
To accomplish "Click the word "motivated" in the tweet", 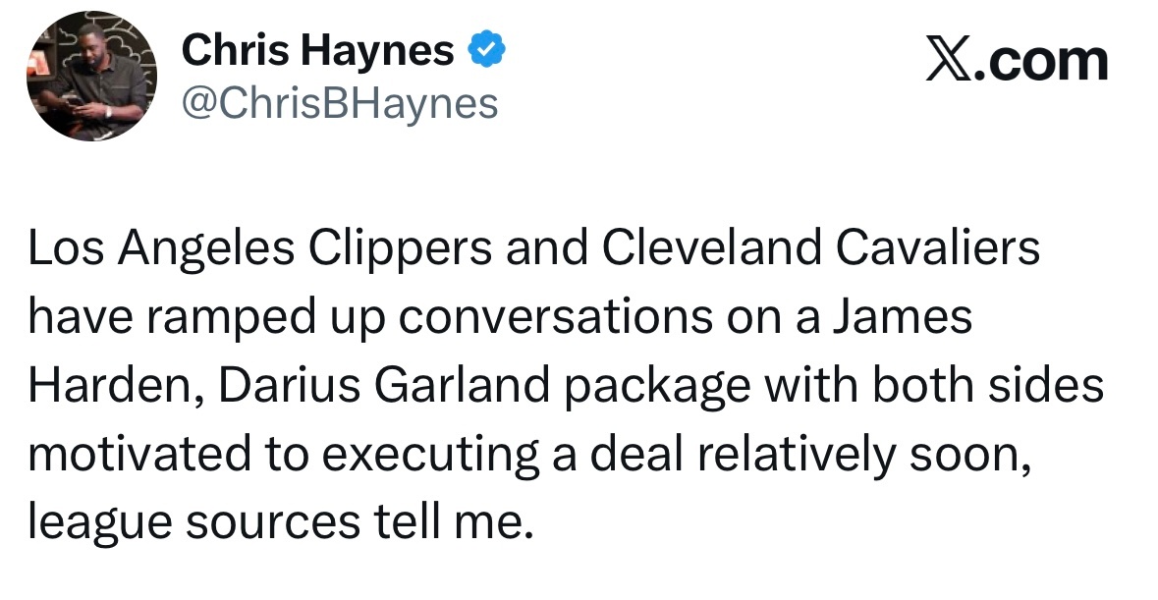I will point(139,455).
